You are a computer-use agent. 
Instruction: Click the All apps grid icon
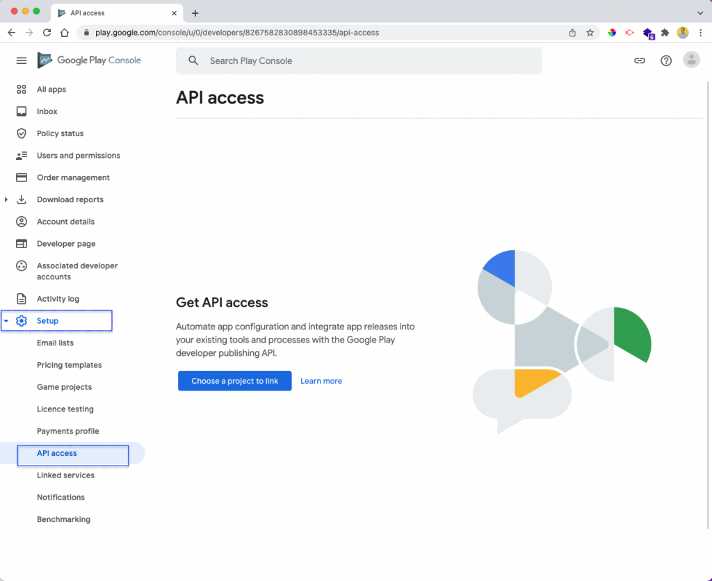pyautogui.click(x=22, y=90)
